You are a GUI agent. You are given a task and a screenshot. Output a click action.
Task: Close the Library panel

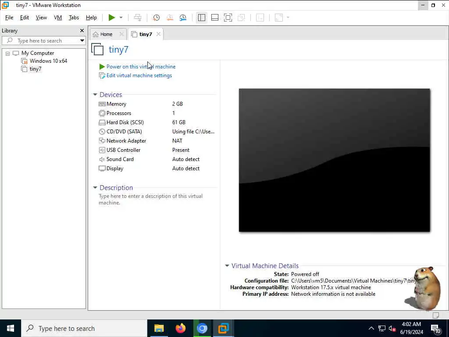[x=82, y=30]
